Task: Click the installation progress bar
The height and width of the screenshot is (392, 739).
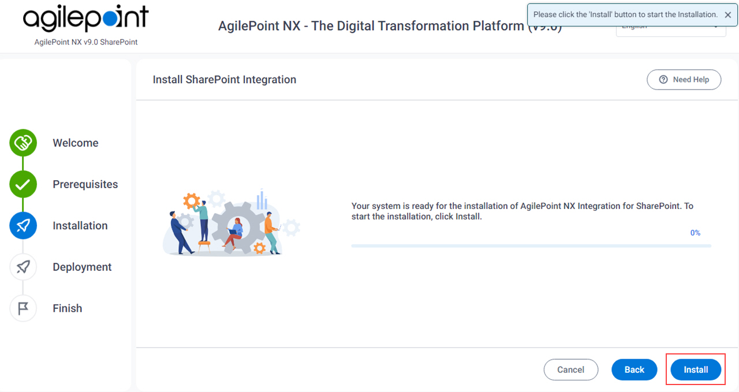Action: 531,246
